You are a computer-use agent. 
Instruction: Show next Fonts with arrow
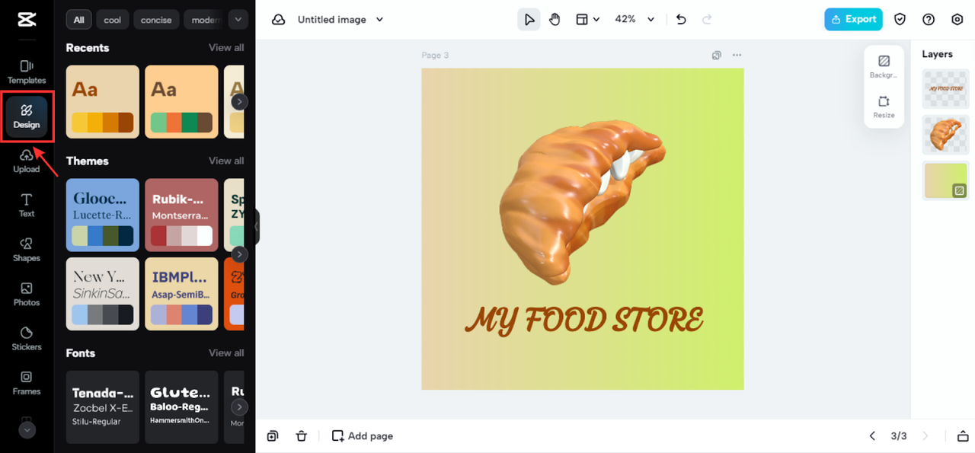pyautogui.click(x=239, y=407)
